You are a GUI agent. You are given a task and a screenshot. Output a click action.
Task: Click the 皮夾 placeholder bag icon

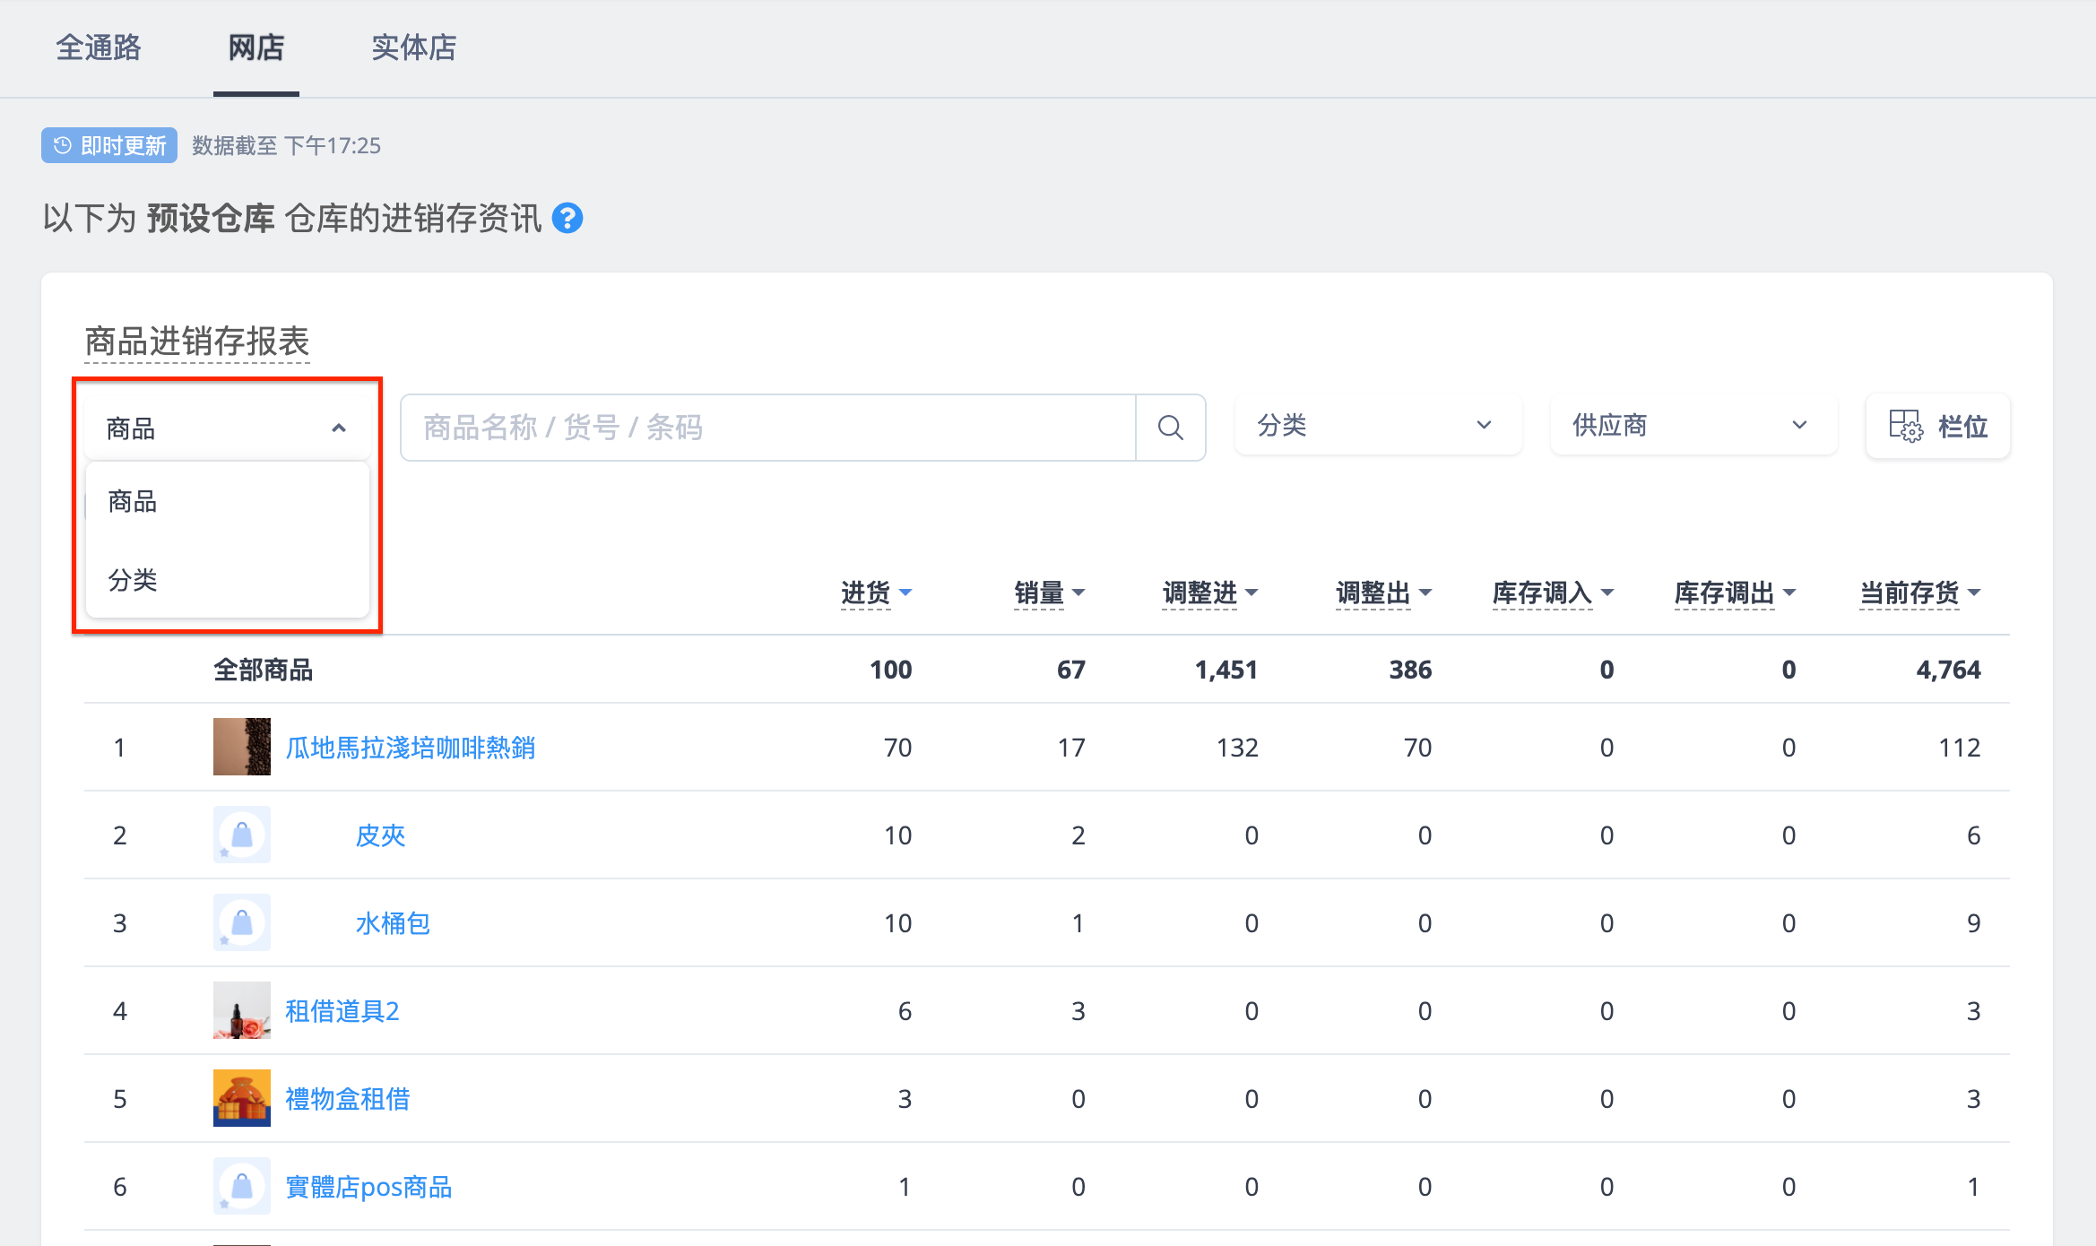point(242,835)
